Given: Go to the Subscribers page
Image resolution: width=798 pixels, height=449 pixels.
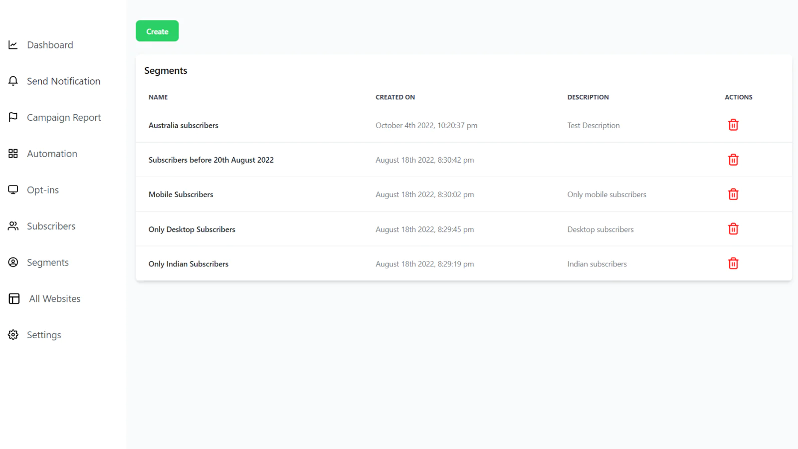Looking at the screenshot, I should [x=51, y=226].
